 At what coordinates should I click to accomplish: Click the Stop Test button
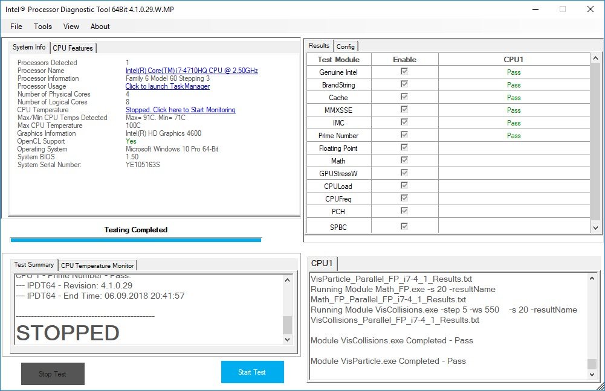[x=53, y=374]
